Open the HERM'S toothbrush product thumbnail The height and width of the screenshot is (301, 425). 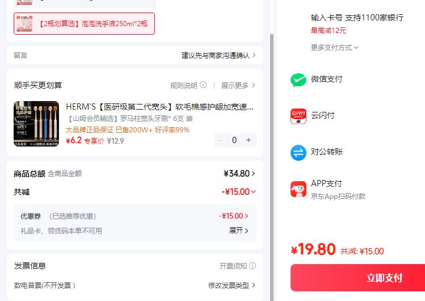tap(36, 124)
